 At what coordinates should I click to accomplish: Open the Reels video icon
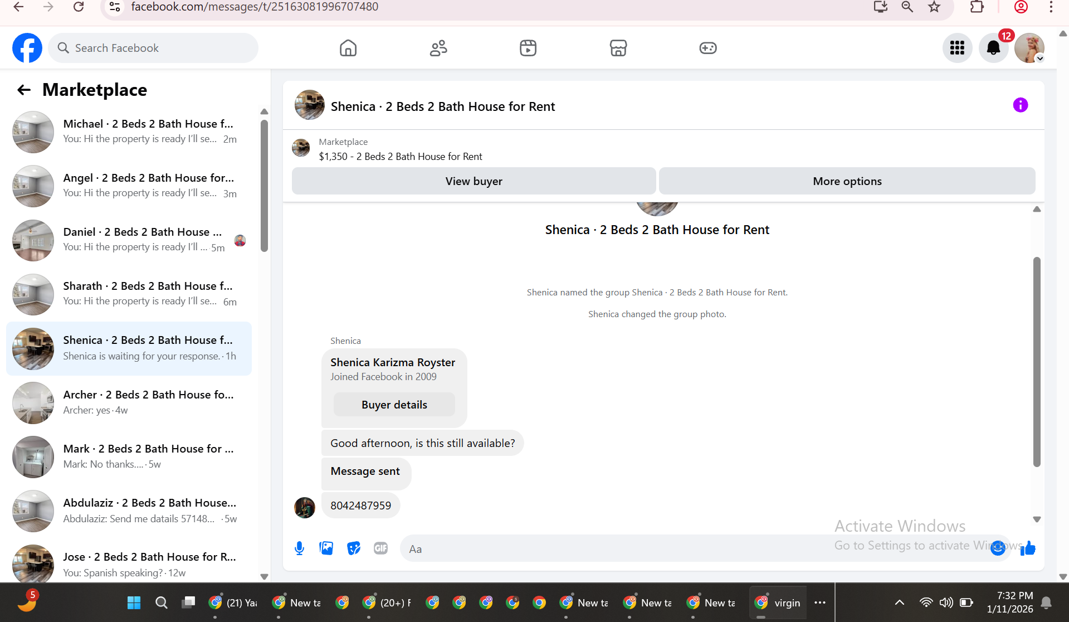coord(528,48)
